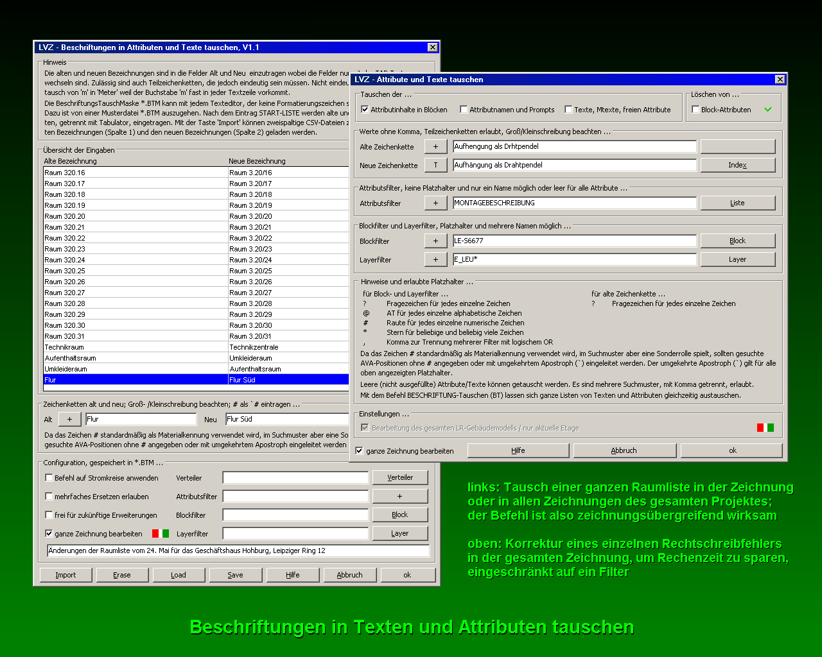This screenshot has height=657, width=822.
Task: Click the Import button
Action: 66,576
